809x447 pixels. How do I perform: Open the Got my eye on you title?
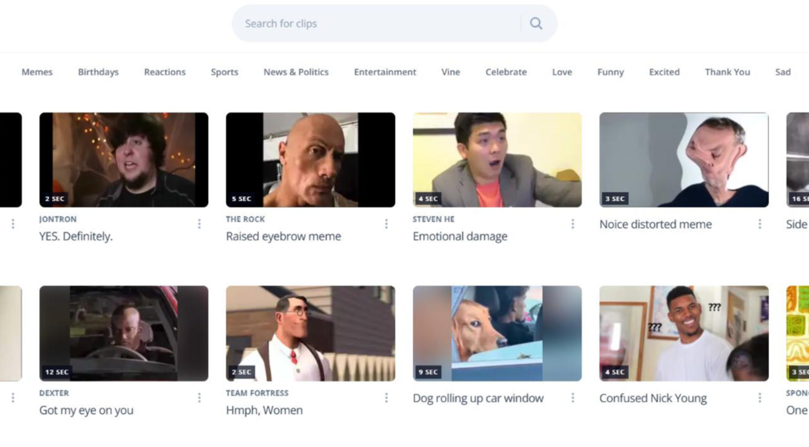(x=86, y=410)
